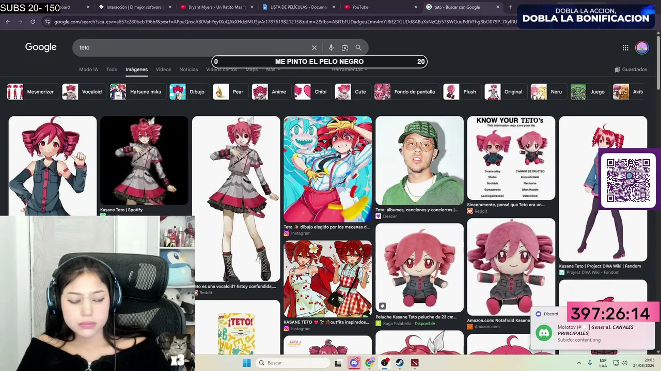The image size is (661, 371).
Task: Open Discord from the taskbar
Action: tap(354, 363)
